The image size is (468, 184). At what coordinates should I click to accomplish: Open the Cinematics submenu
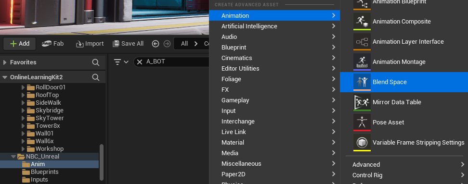coord(274,58)
